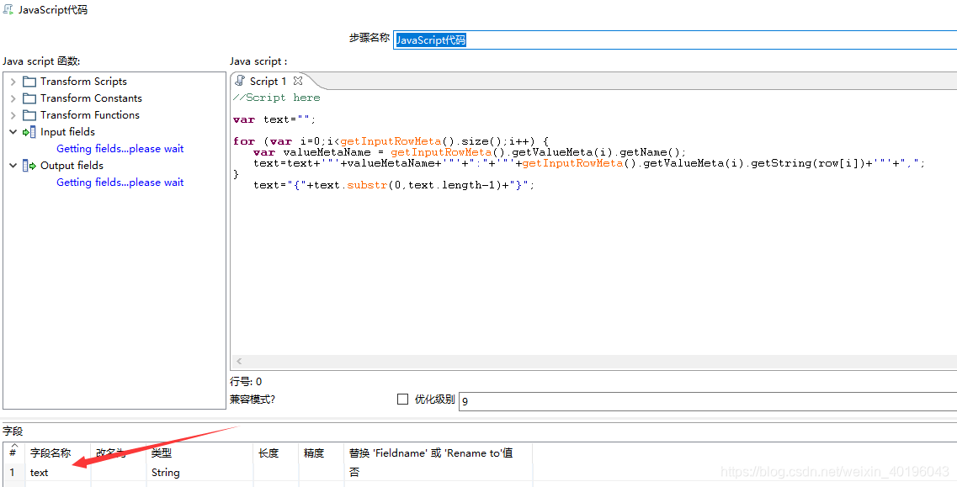Click the Transform Constants folder icon
957x487 pixels.
point(28,98)
